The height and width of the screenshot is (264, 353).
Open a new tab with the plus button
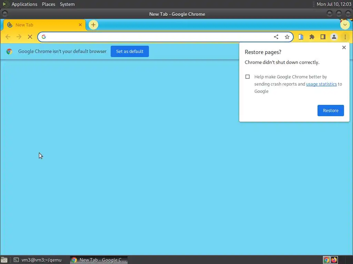click(93, 25)
